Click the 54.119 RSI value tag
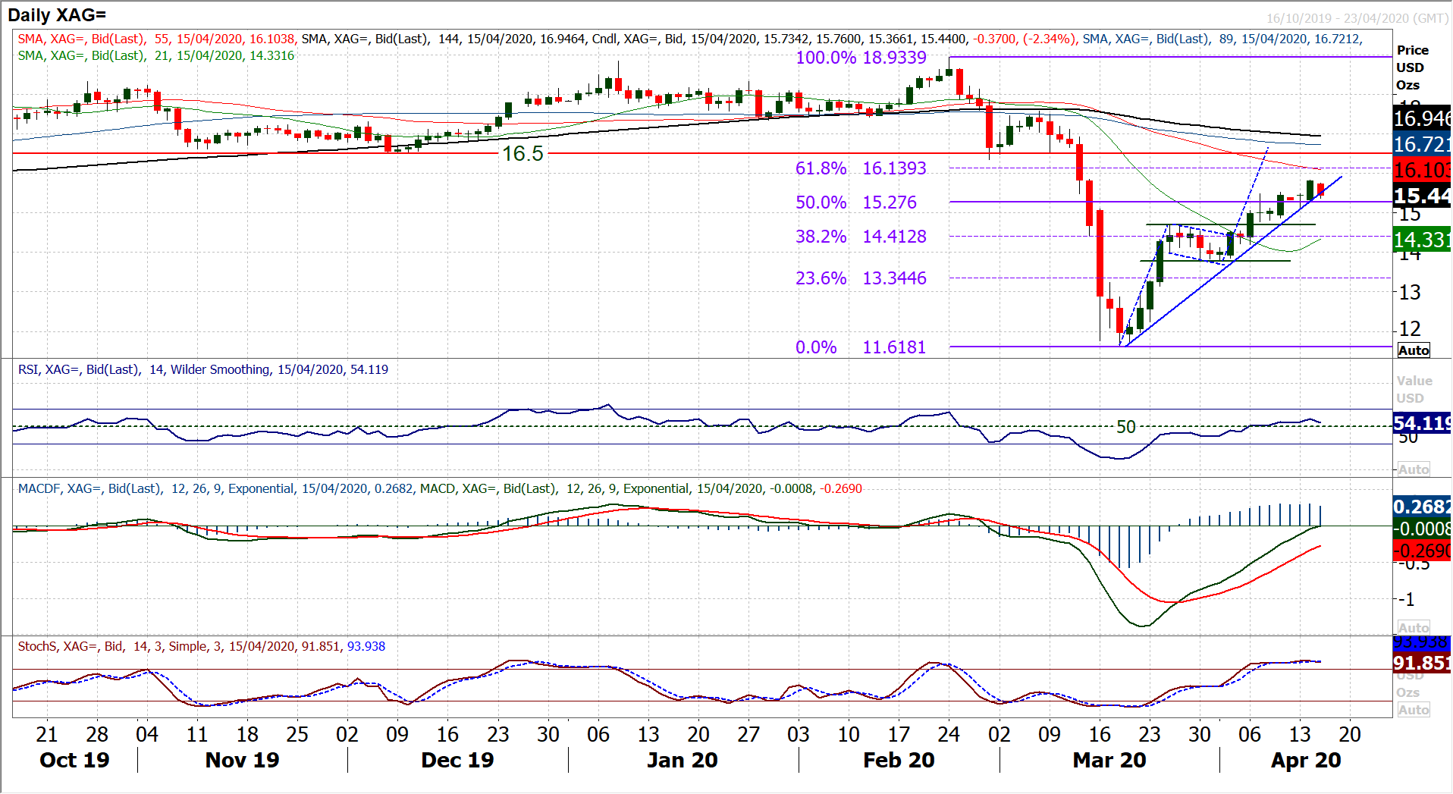Viewport: 1453px width, 794px height. 1422,422
